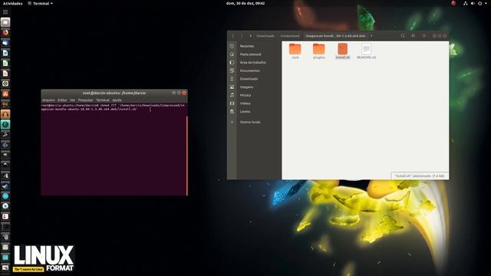Click the Compressed breadcrumb in path bar

[290, 36]
